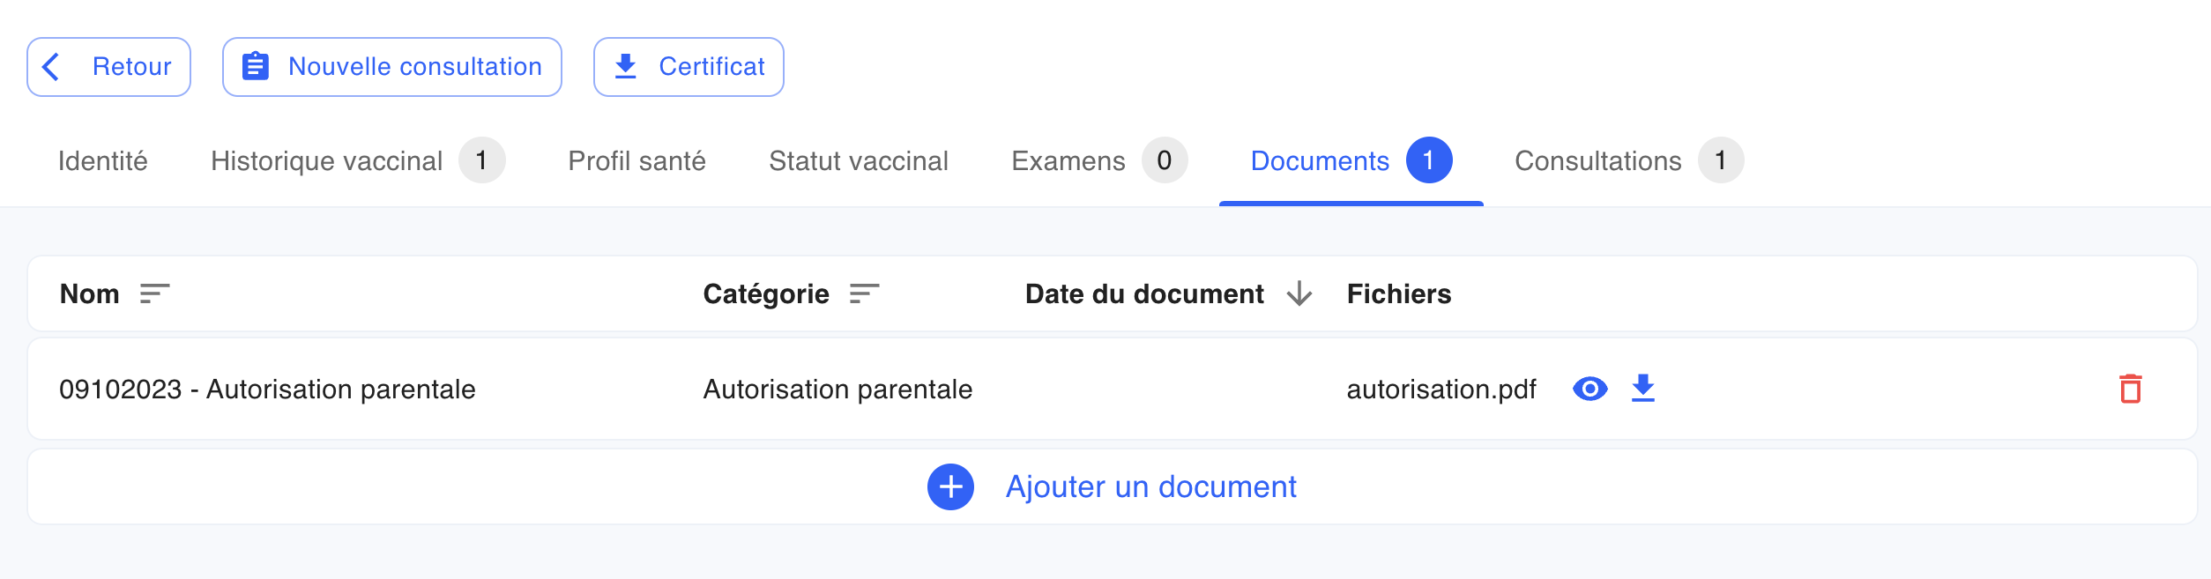Click the Certificat download arrow icon

point(626,66)
